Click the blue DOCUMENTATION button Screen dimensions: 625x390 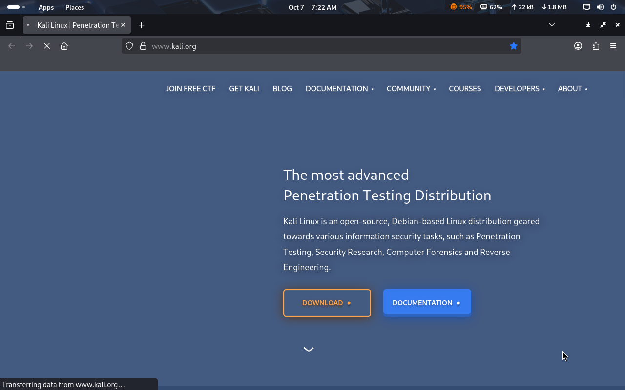[427, 303]
